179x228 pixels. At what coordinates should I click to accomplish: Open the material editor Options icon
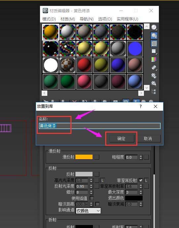click(x=154, y=76)
